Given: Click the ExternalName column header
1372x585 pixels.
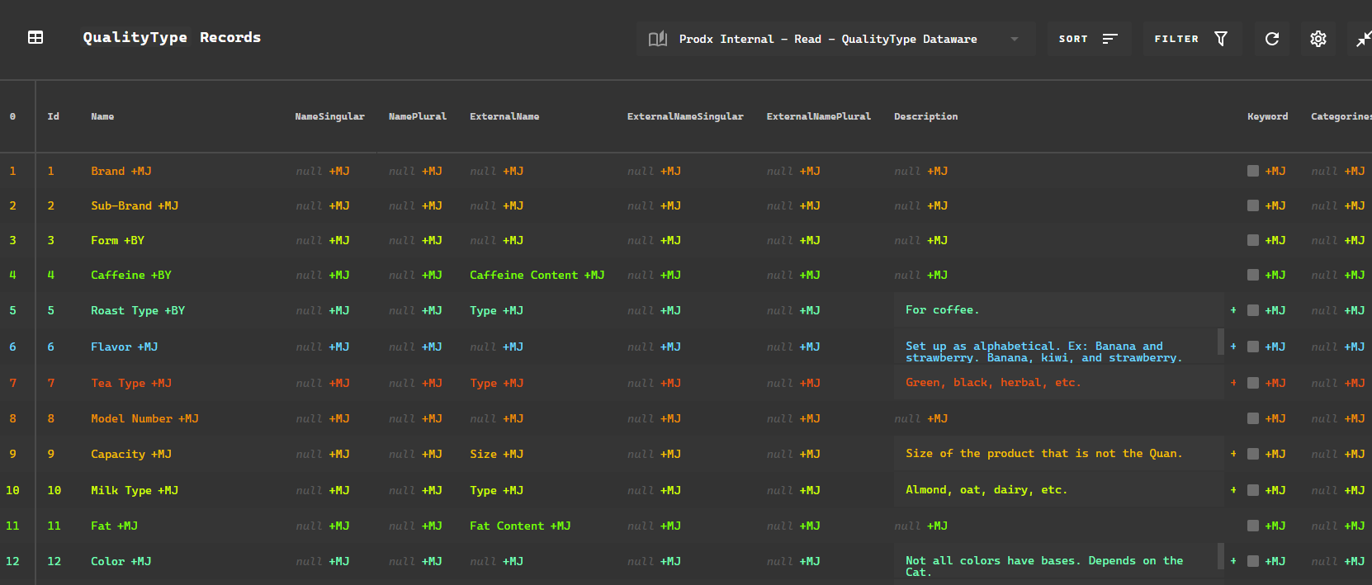Looking at the screenshot, I should (x=504, y=116).
